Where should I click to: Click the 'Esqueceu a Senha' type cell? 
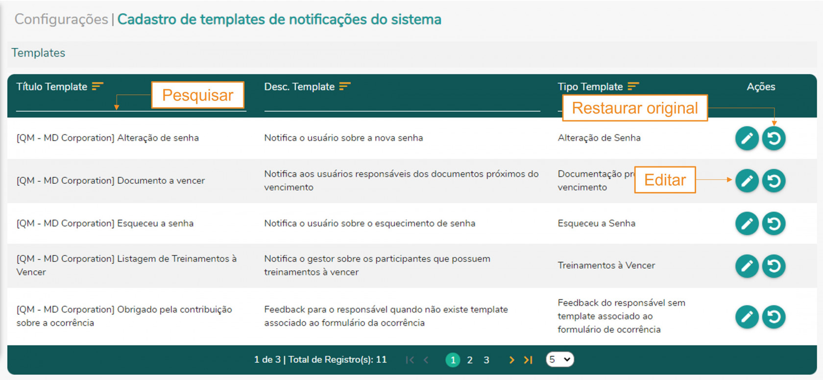pyautogui.click(x=596, y=223)
